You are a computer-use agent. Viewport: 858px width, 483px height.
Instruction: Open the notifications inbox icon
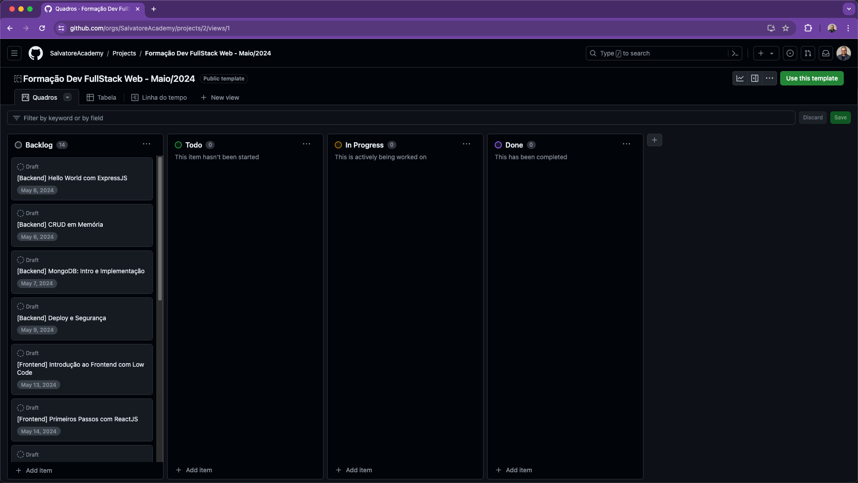[x=826, y=53]
